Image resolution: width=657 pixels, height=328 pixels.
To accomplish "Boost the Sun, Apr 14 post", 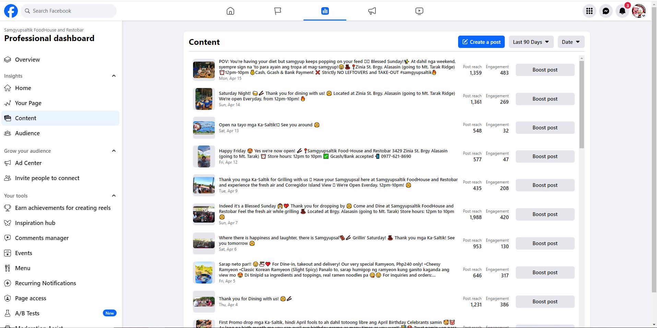I will click(545, 99).
